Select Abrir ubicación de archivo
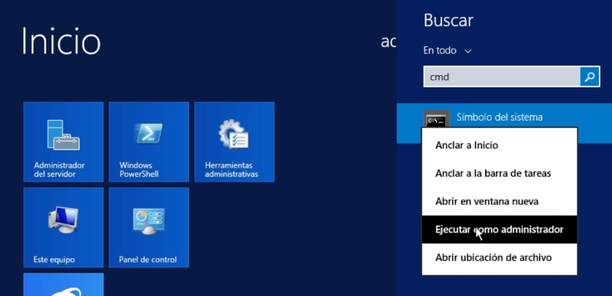 (x=499, y=257)
